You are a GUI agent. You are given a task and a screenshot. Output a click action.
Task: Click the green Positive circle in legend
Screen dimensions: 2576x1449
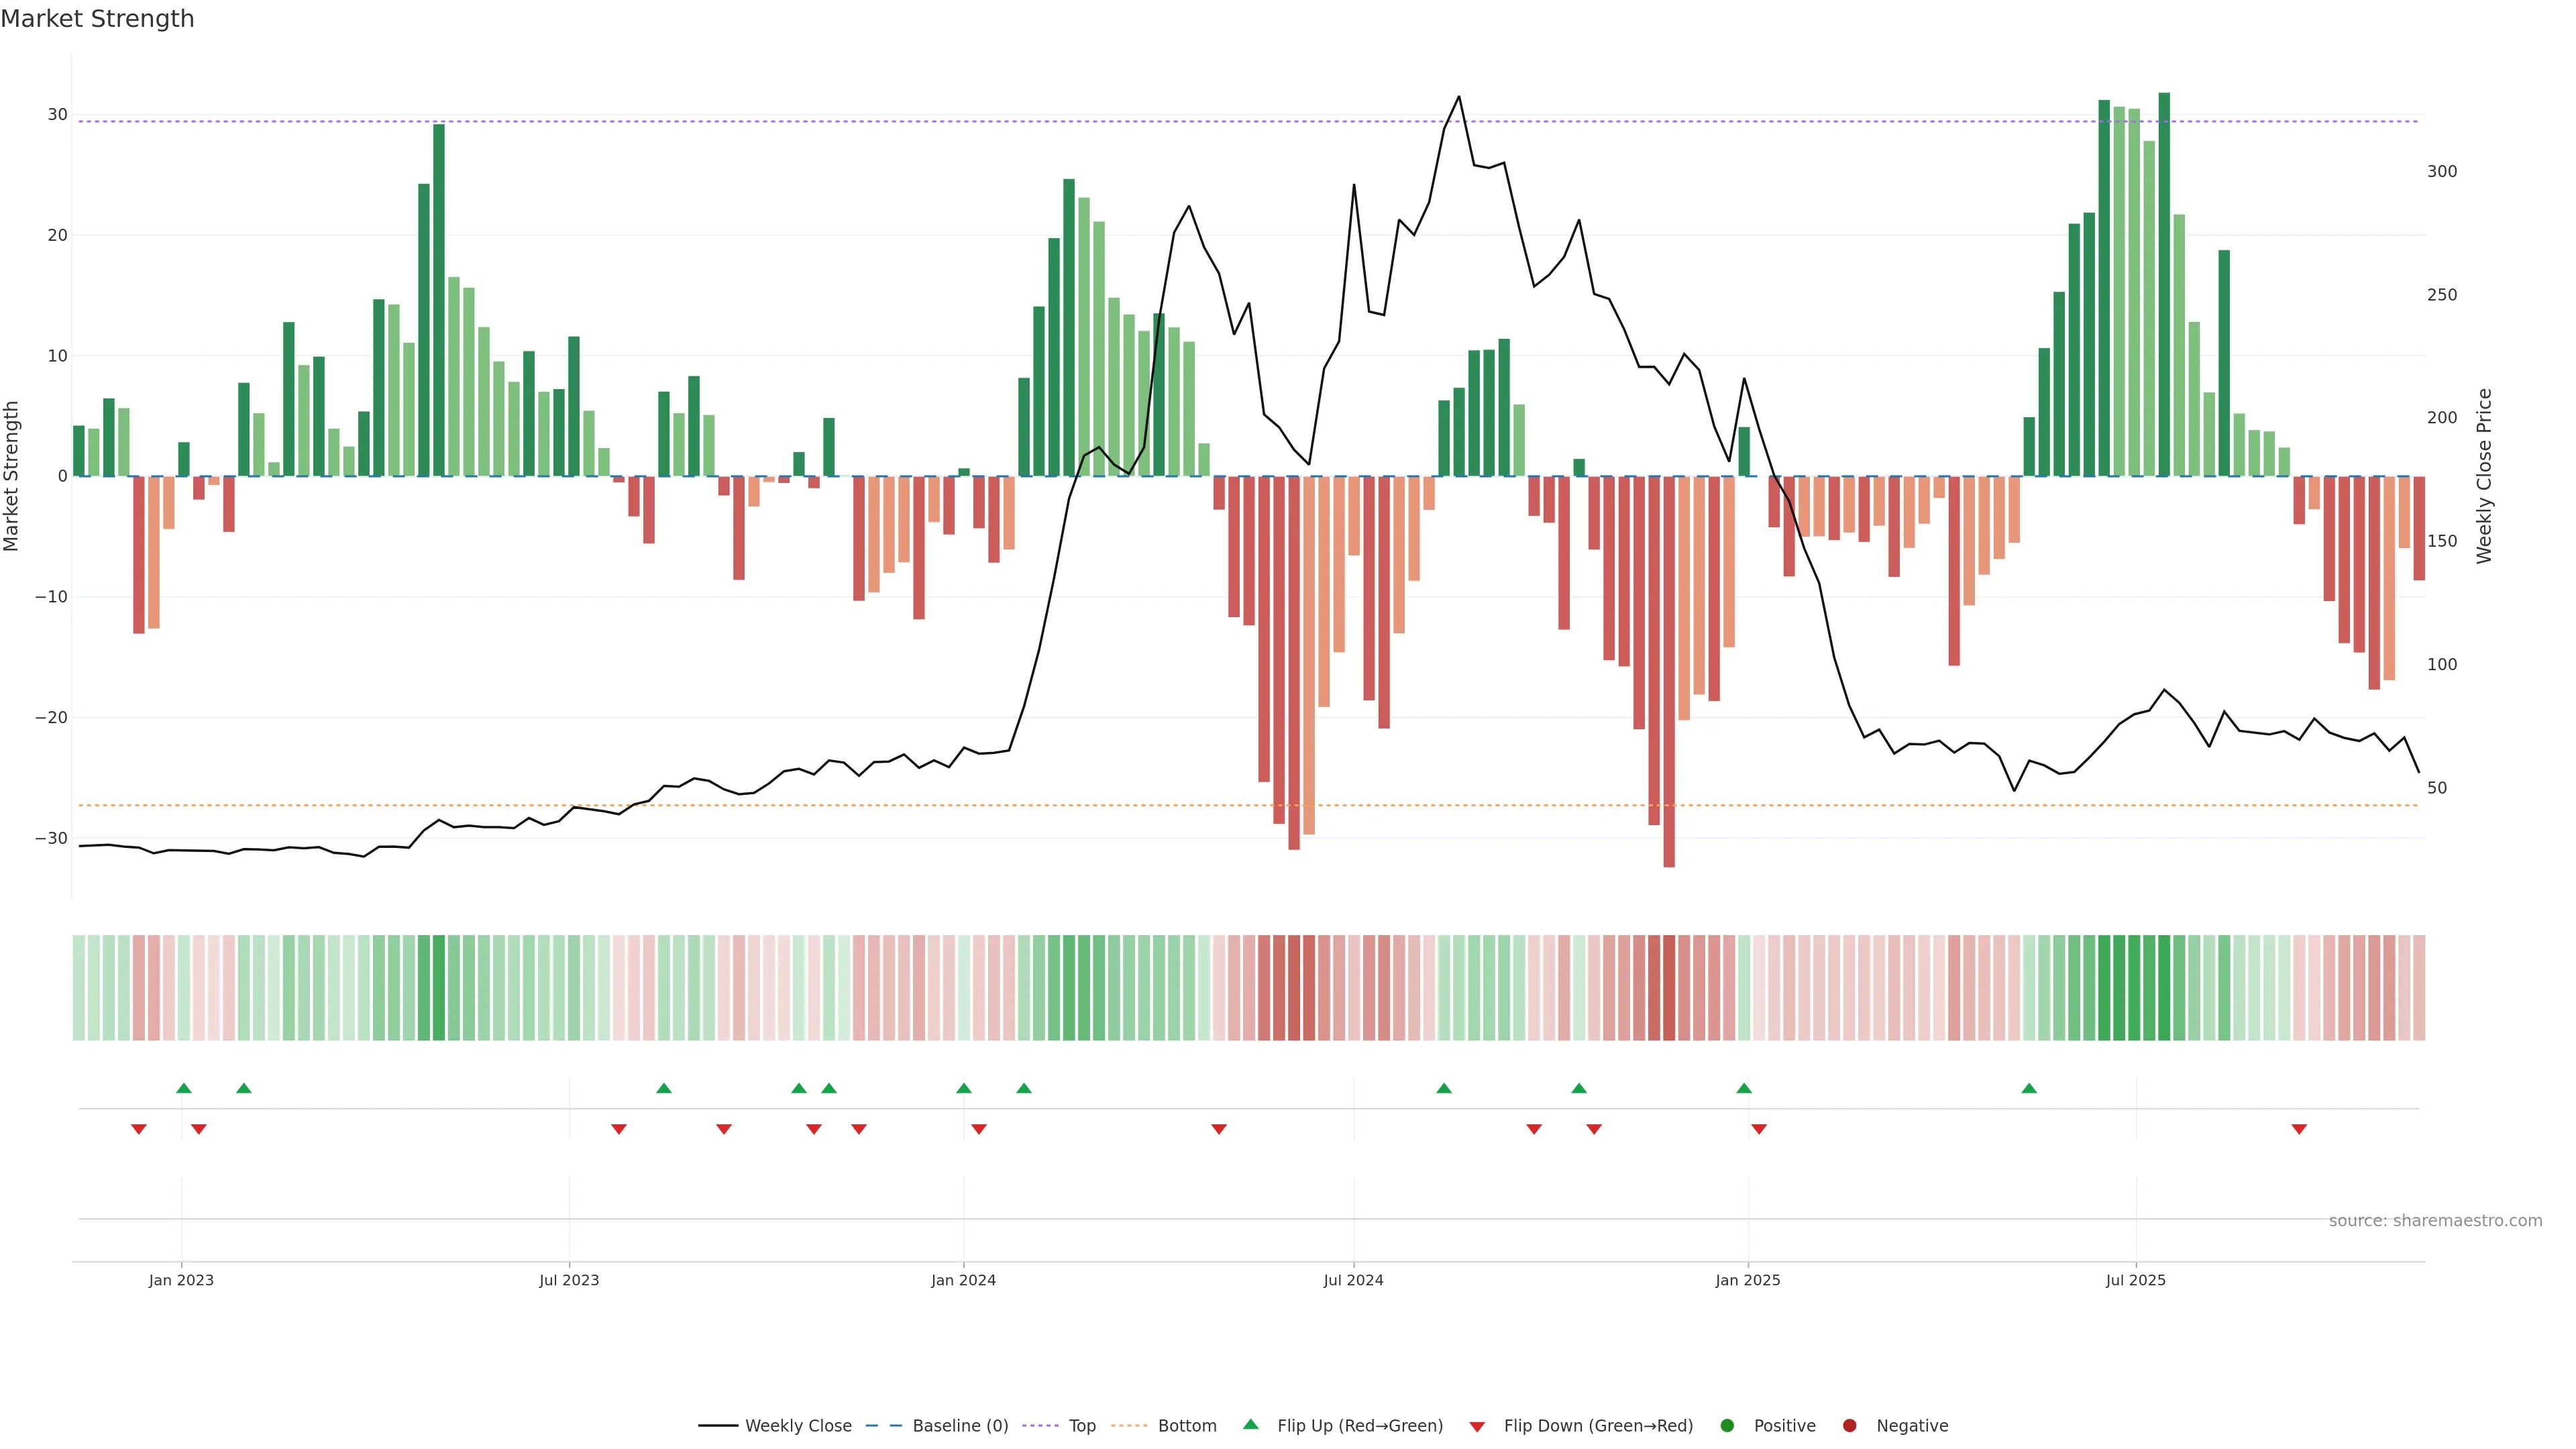coord(1727,1426)
